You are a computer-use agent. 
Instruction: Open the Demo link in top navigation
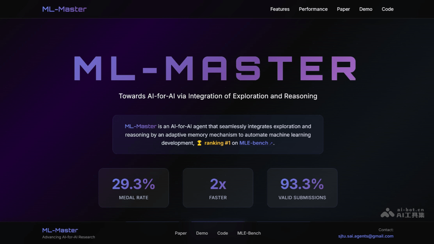pos(366,9)
